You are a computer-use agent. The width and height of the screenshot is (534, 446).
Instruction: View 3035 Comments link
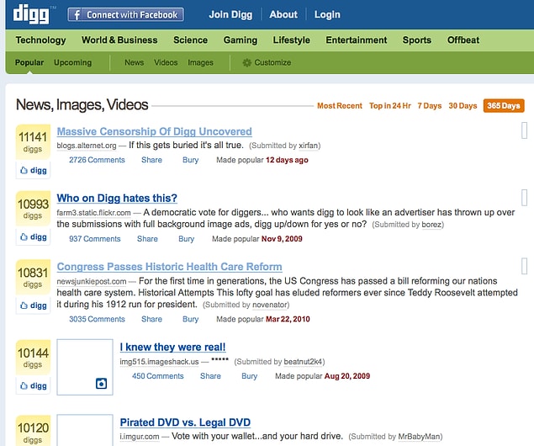tap(97, 319)
